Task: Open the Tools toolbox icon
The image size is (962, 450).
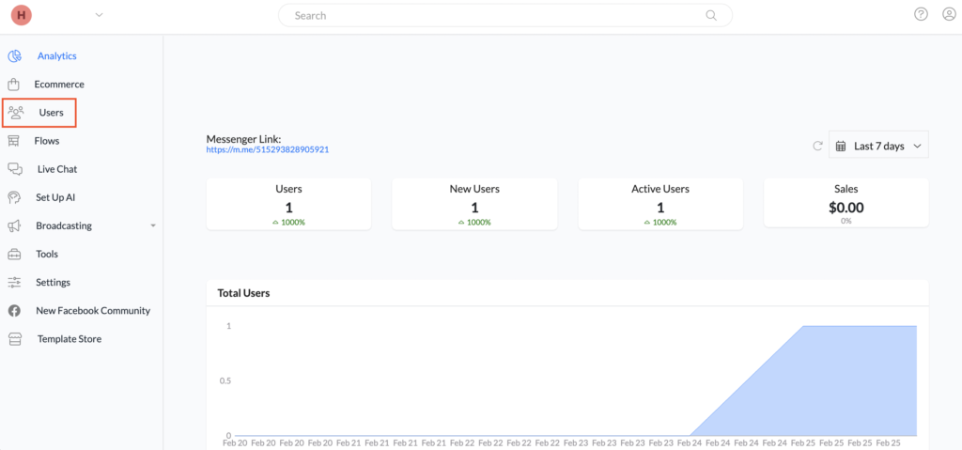Action: 14,254
